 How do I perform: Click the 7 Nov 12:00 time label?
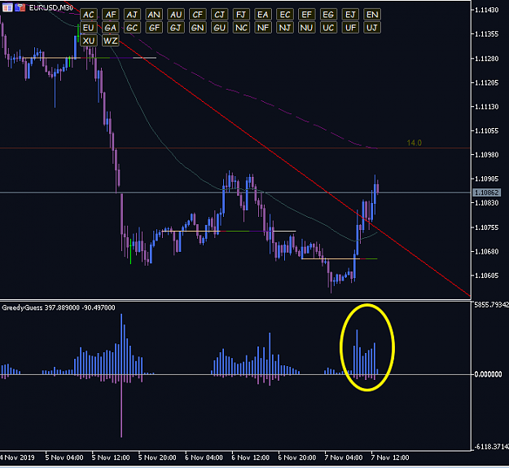click(390, 457)
